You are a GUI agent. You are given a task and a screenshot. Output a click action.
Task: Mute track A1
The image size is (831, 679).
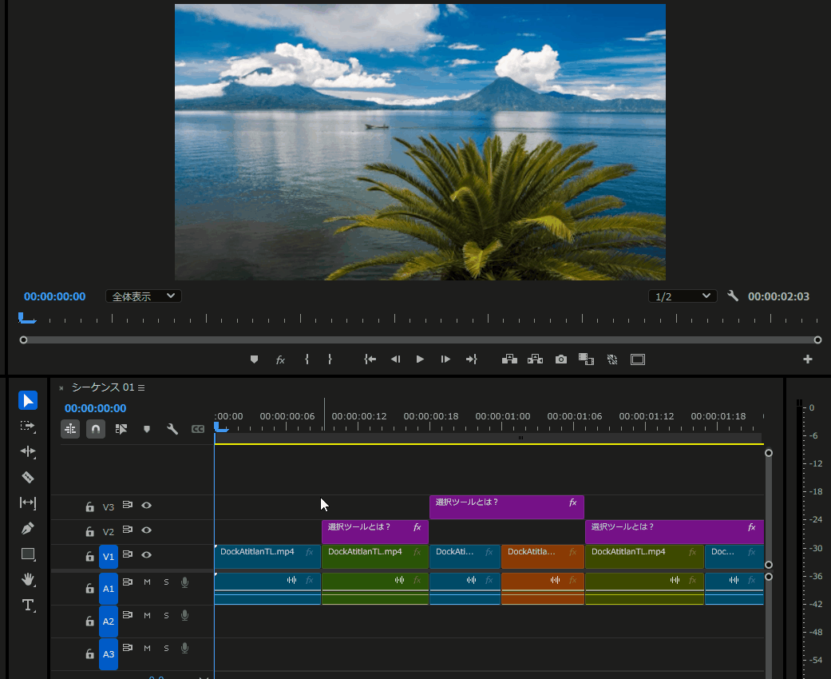[148, 582]
